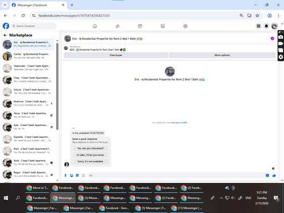
Task: Click the video record icon in overlay toolbar
Action: [281, 44]
